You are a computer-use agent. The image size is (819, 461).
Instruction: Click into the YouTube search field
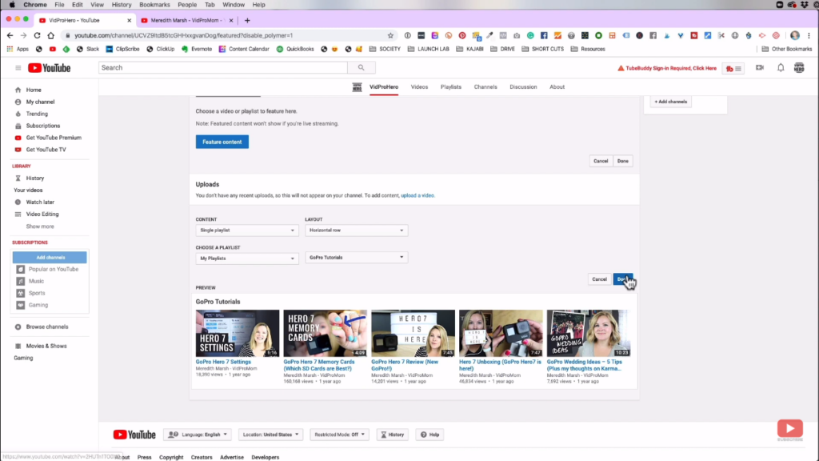click(223, 67)
